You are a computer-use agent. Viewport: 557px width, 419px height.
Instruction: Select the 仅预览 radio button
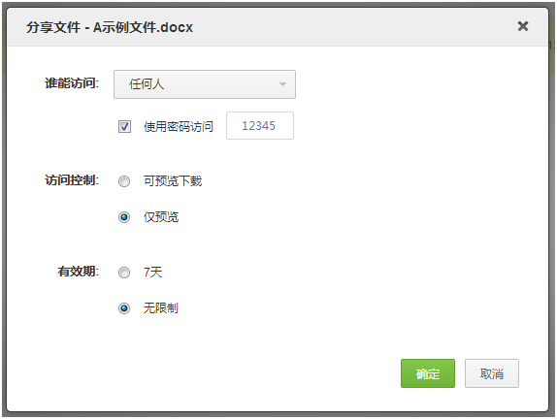(x=124, y=217)
